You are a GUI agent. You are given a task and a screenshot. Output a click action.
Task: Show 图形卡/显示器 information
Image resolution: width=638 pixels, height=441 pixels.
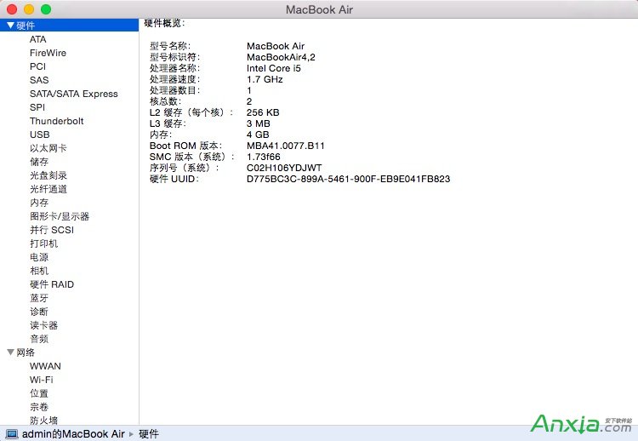click(x=59, y=216)
